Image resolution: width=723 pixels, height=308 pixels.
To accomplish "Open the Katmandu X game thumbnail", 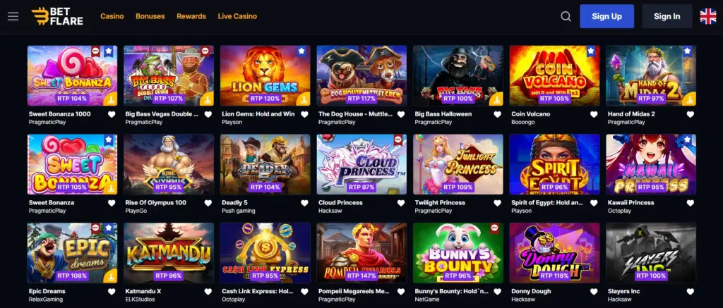I will [169, 253].
